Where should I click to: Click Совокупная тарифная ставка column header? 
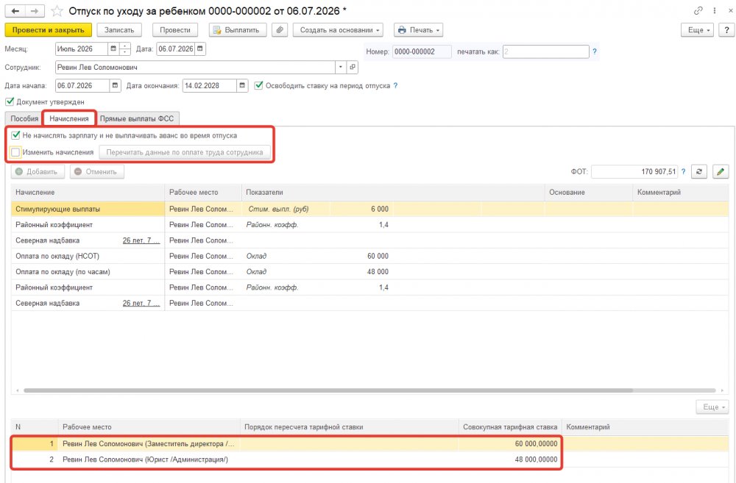[510, 427]
